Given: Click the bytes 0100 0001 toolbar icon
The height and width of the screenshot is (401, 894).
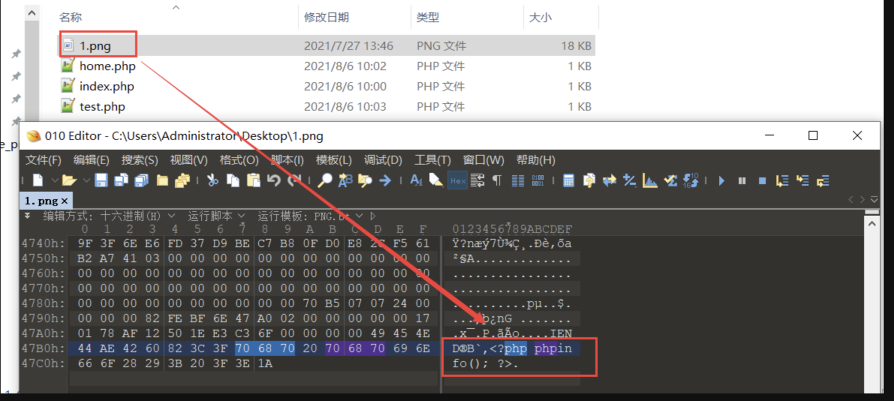Looking at the screenshot, I should (x=538, y=180).
